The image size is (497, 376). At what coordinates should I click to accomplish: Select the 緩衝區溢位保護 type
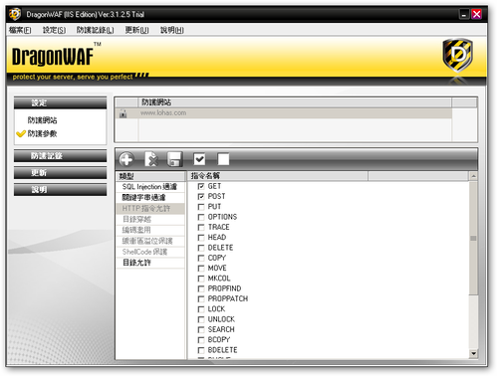tap(150, 241)
